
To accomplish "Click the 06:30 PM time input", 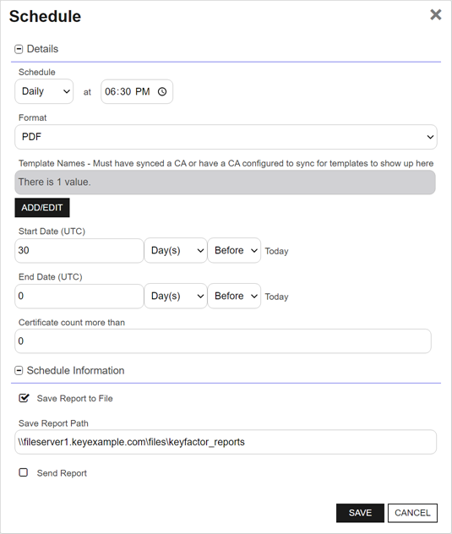I will (137, 91).
